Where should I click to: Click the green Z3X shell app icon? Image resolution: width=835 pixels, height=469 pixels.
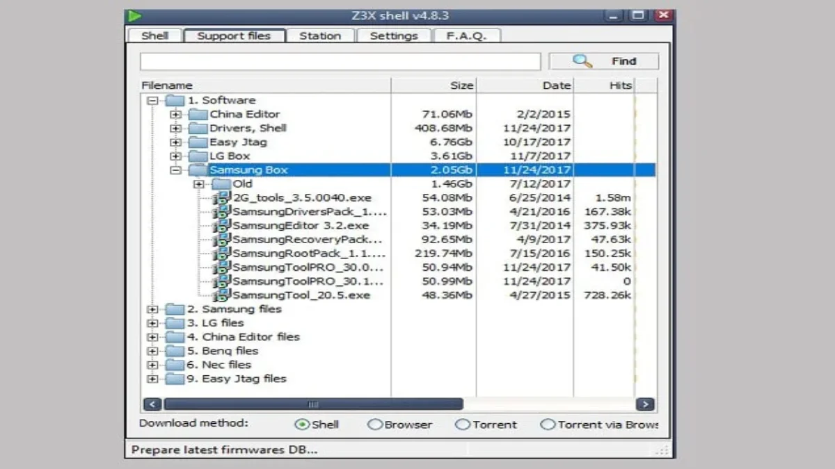coord(136,15)
